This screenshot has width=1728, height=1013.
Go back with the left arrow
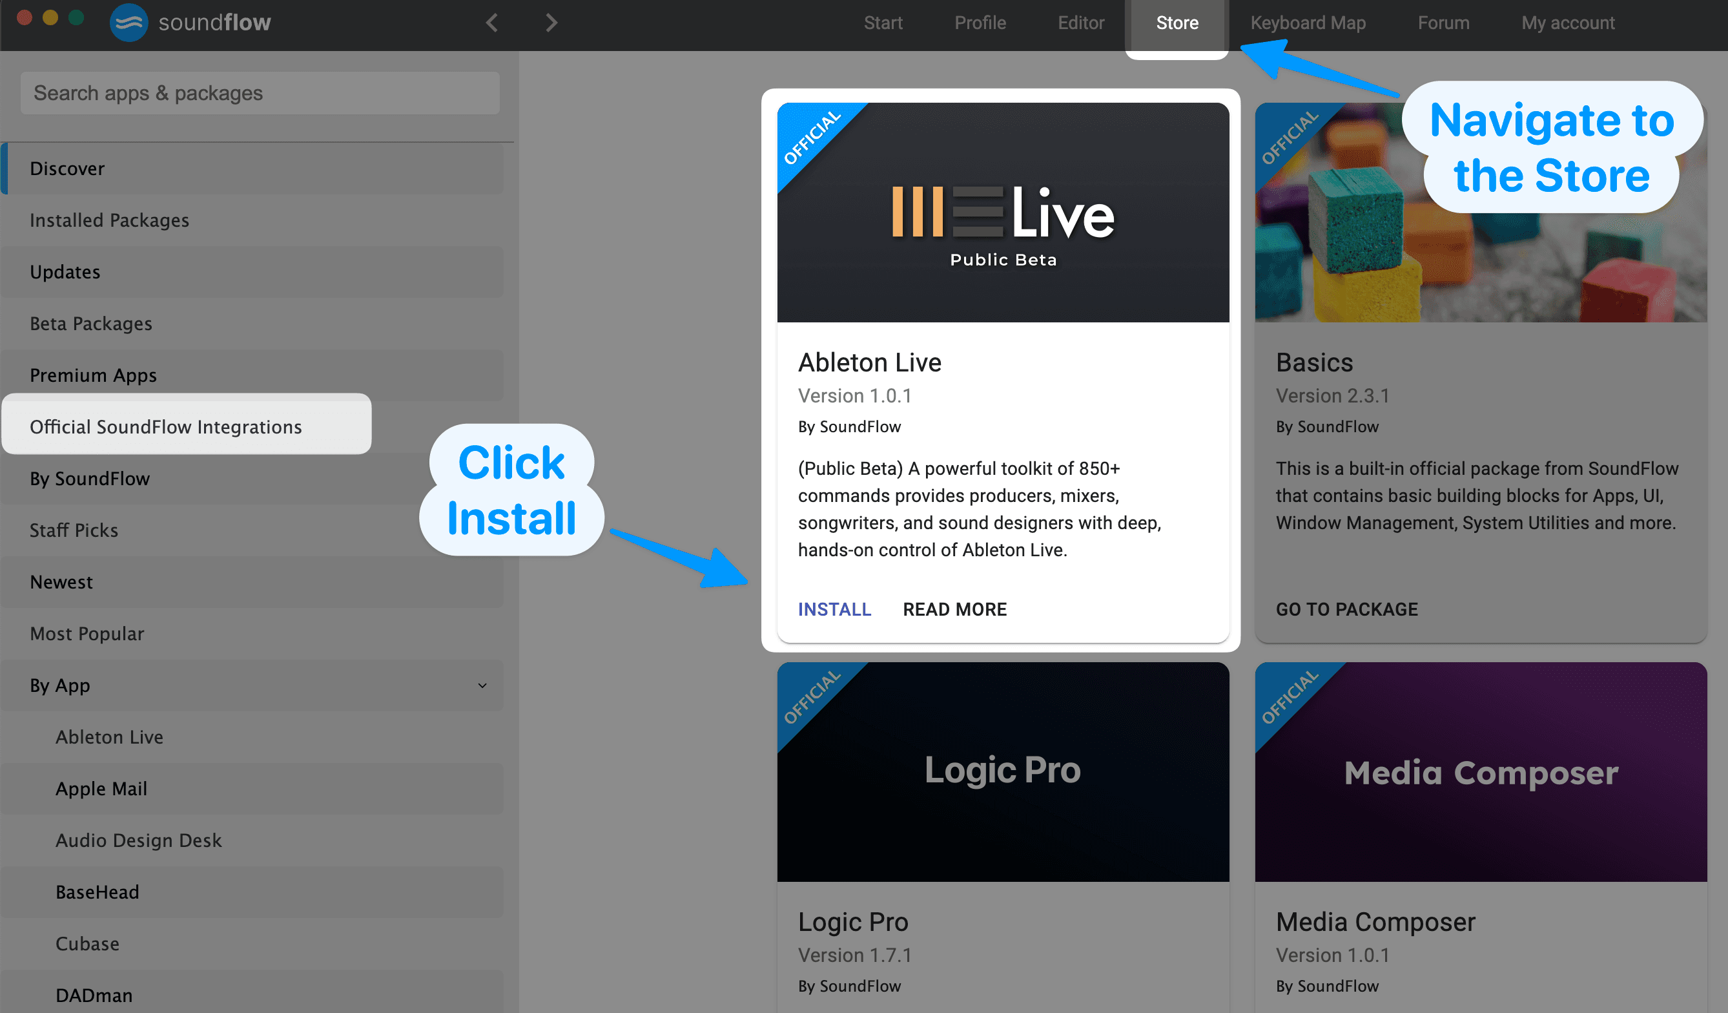[491, 23]
